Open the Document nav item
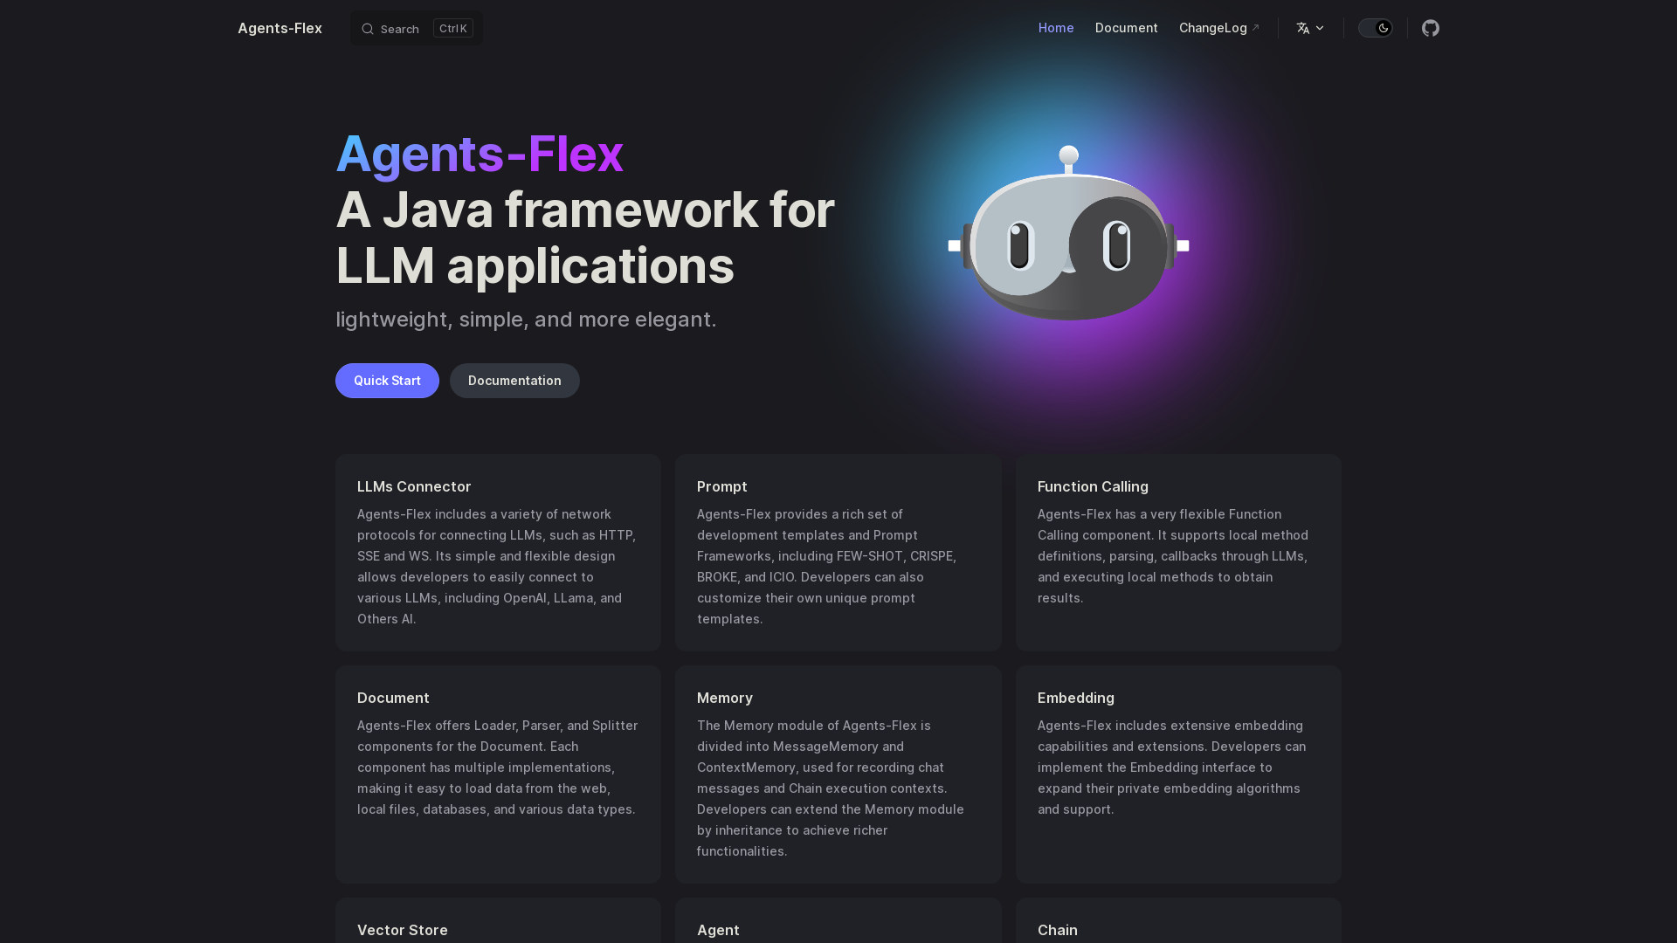The image size is (1677, 943). pos(1126,28)
